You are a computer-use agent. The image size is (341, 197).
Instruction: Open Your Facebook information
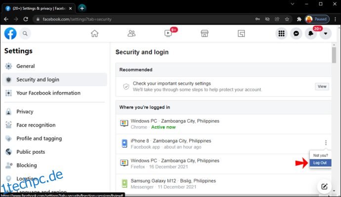(x=54, y=93)
